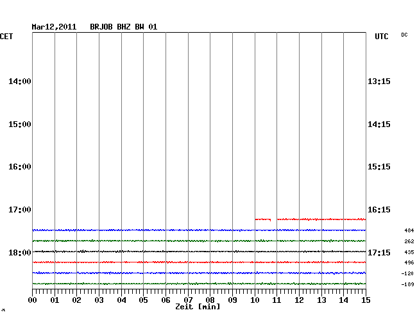Click minute tick label 04
417x317 pixels.
121,300
